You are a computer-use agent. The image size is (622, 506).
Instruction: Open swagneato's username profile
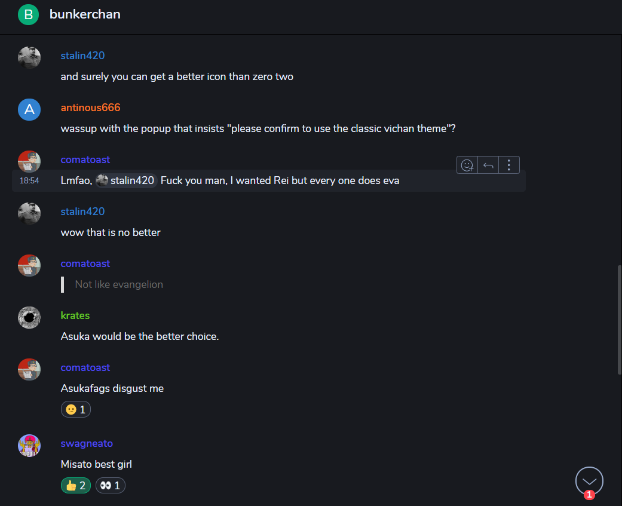coord(87,443)
